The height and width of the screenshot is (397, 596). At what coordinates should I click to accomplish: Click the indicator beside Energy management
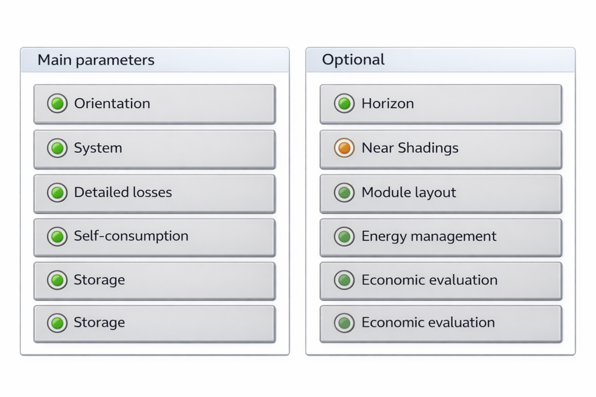344,237
